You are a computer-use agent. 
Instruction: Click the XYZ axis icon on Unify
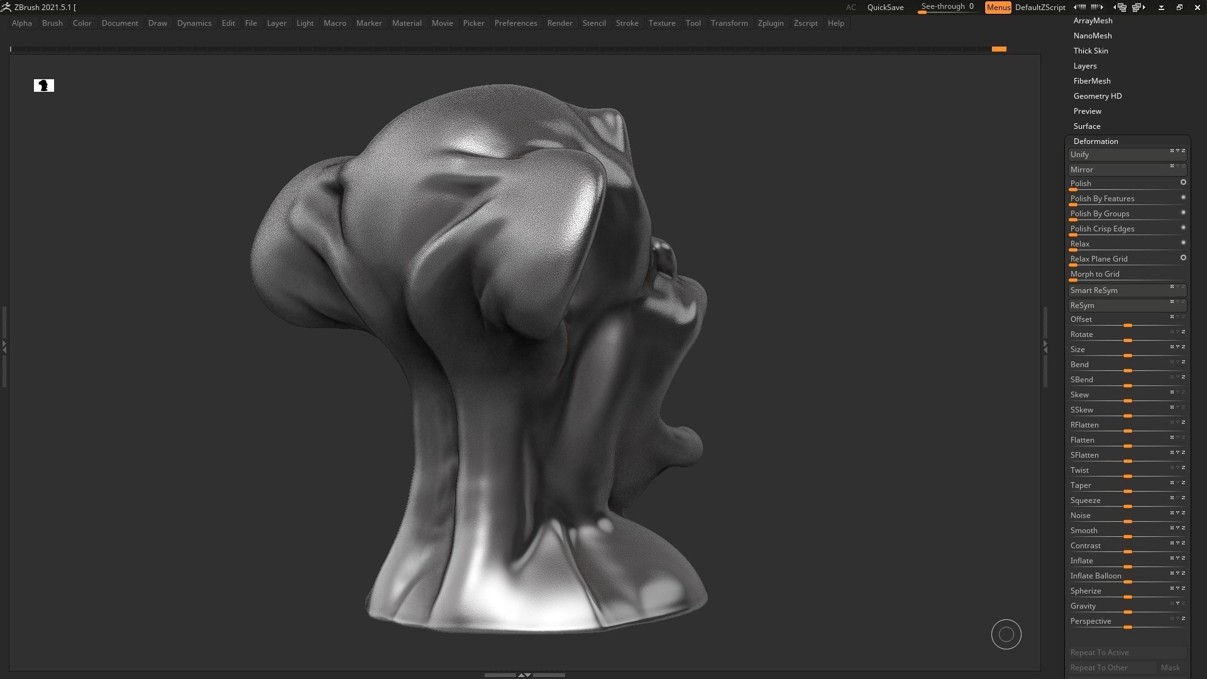tap(1177, 151)
